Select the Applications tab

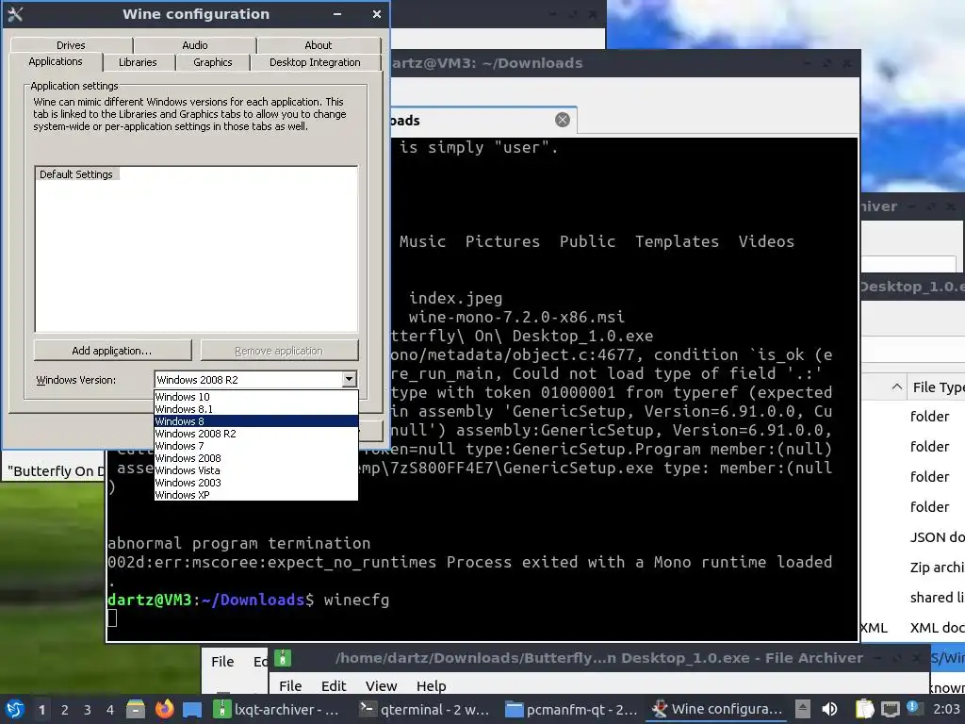[56, 61]
